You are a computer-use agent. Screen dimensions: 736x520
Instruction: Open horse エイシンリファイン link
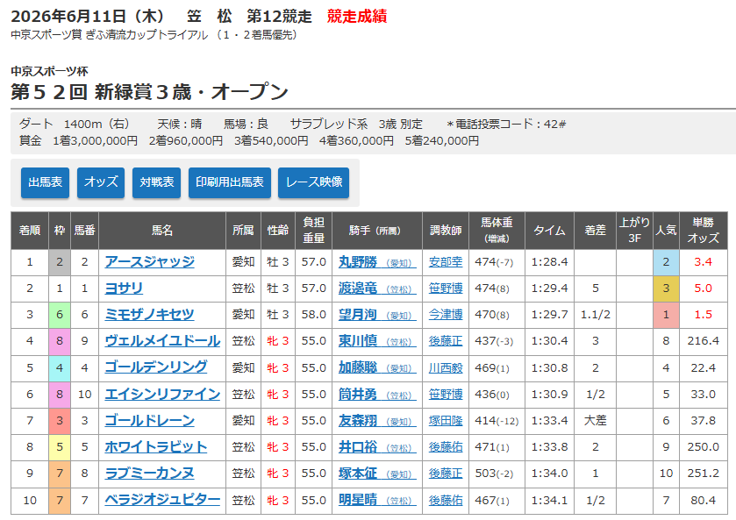click(162, 395)
